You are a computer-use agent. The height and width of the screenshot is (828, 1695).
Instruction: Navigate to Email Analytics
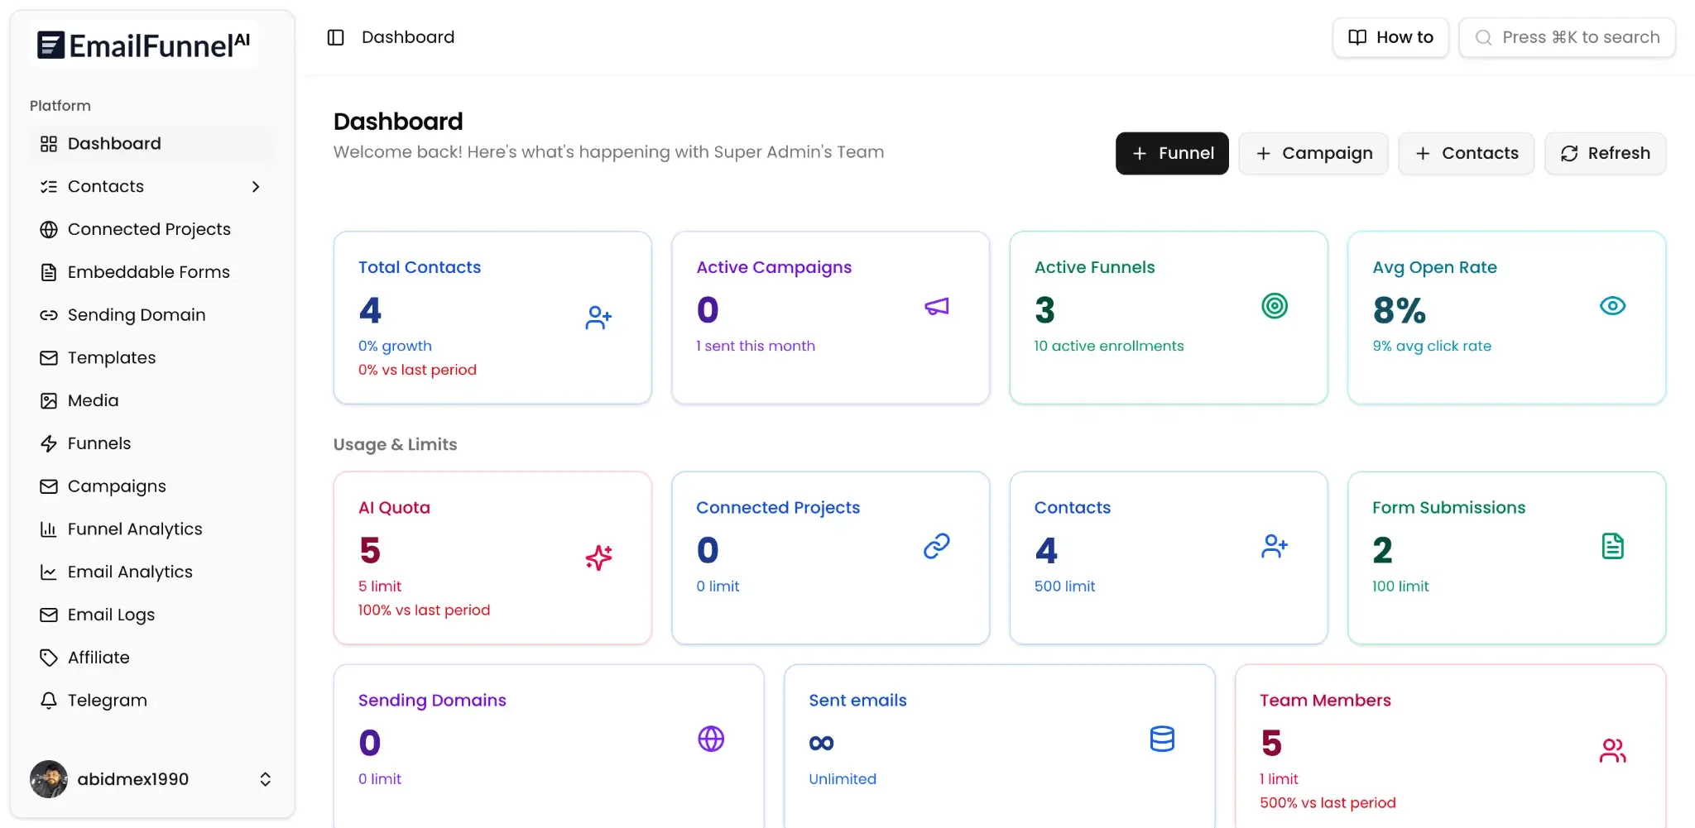151,572
